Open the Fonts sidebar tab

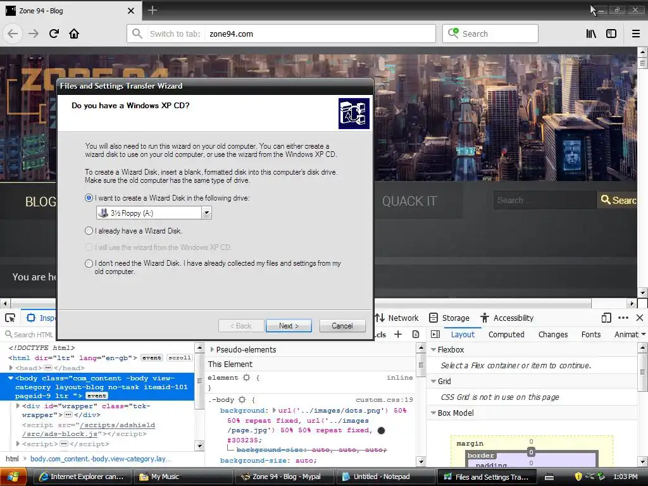point(591,334)
